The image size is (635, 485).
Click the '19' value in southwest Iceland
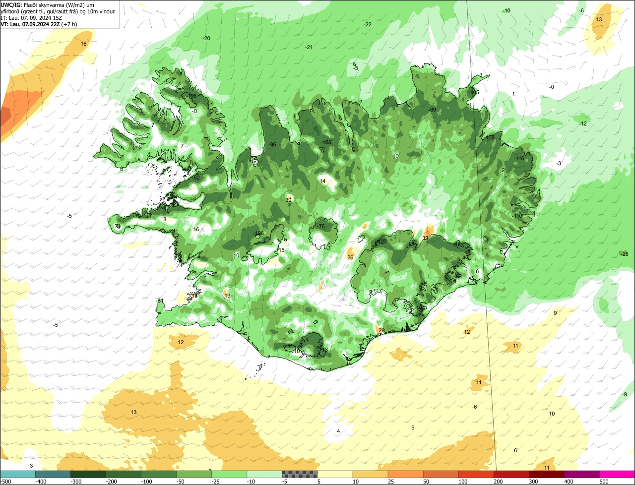227,296
